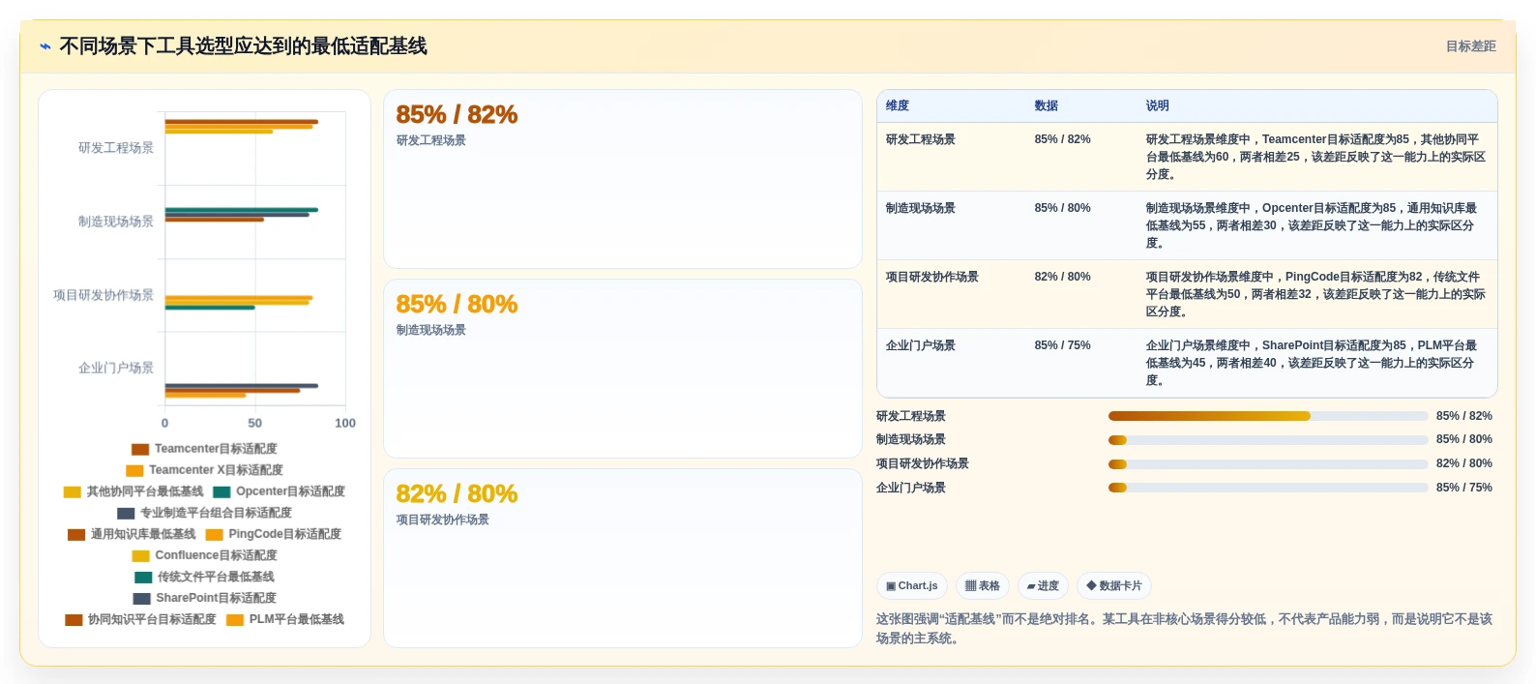
Task: Click the 制造现场场景 progress bar
Action: click(x=1268, y=440)
